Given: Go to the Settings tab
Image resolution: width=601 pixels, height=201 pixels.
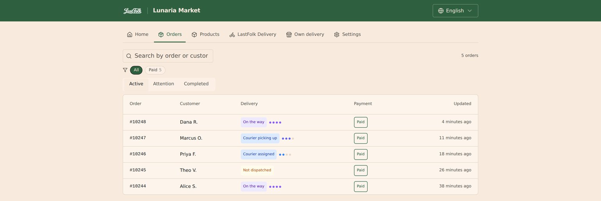Looking at the screenshot, I should [347, 34].
